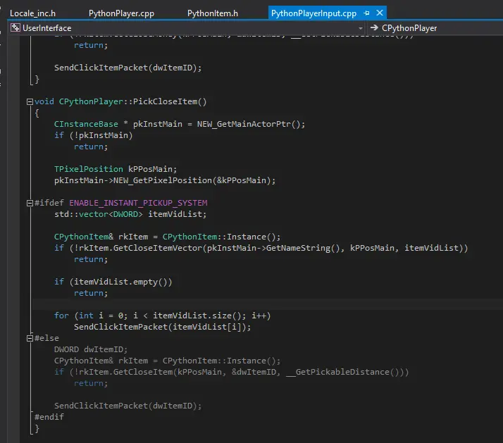
Task: Place cursor on the #endif directive
Action: (x=49, y=417)
